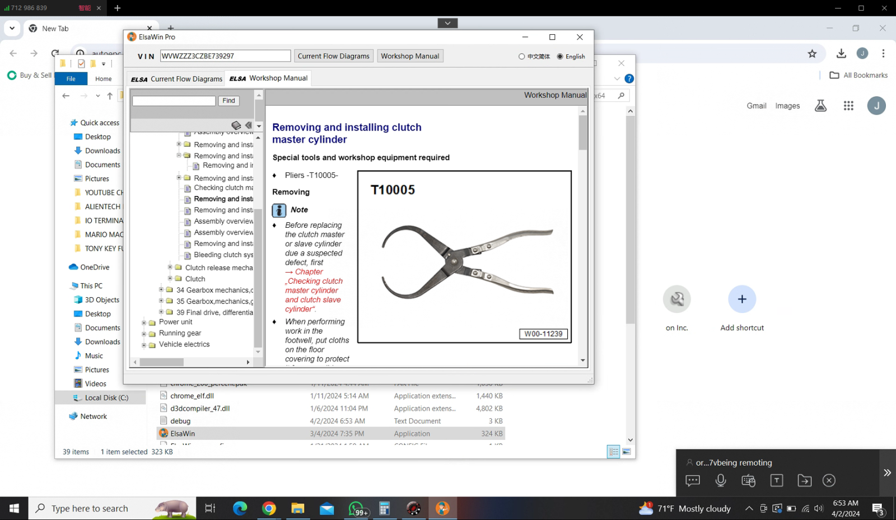Click the volume icon in system tray
This screenshot has height=520, width=896.
coord(819,509)
